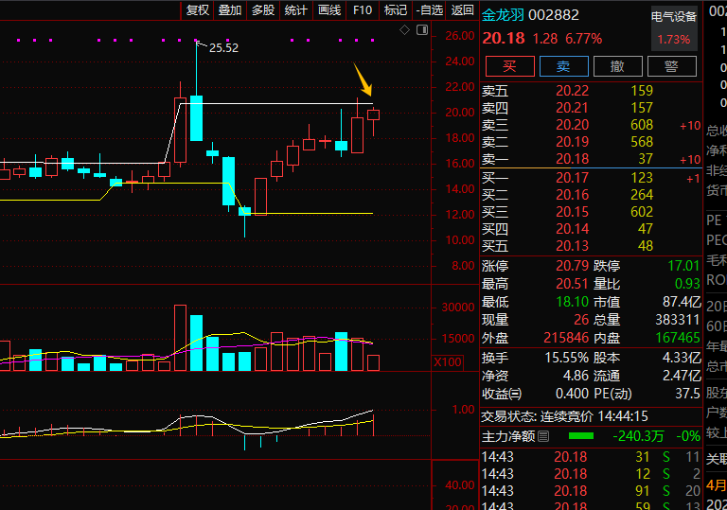Viewport: 727px width, 510px height.
Task: Select 卖四 price 20.21
Action: tap(572, 108)
